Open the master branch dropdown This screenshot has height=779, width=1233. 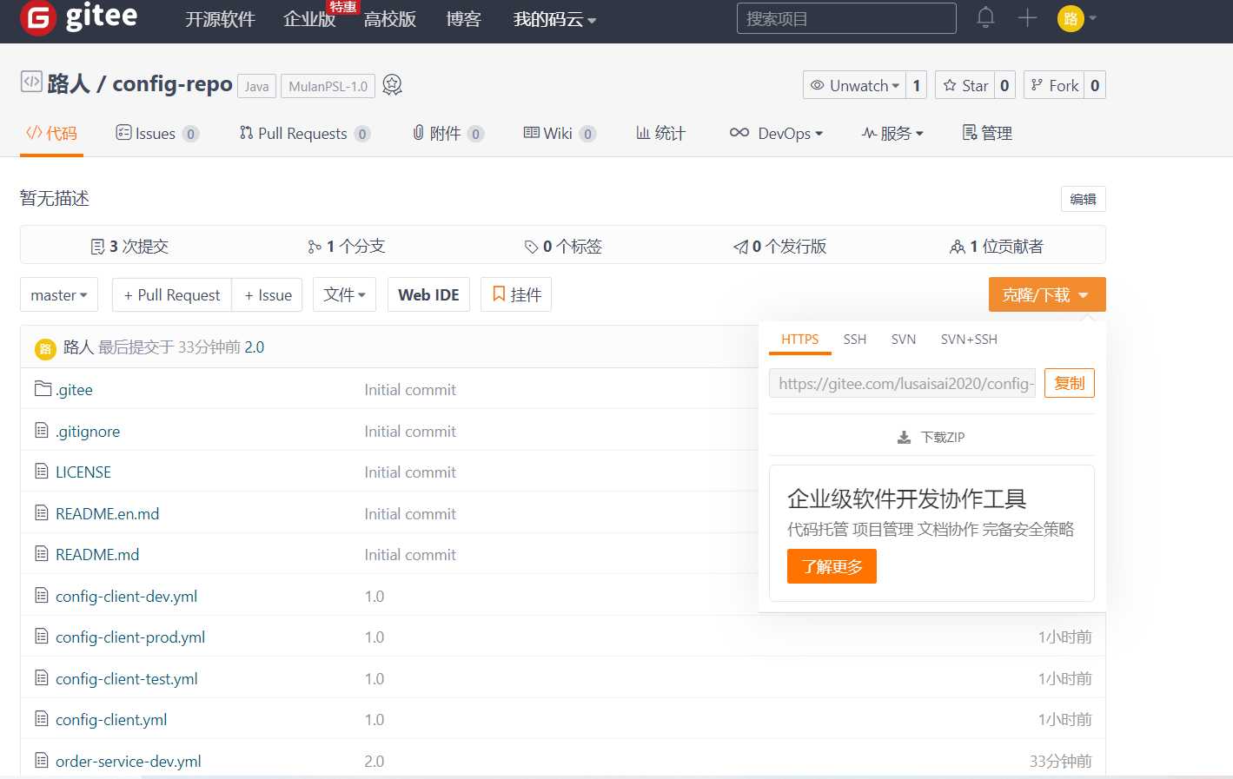point(59,295)
